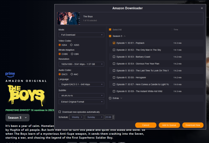The height and width of the screenshot is (143, 209).
Task: Open the Weekly schedule dropdown
Action: coord(77,117)
